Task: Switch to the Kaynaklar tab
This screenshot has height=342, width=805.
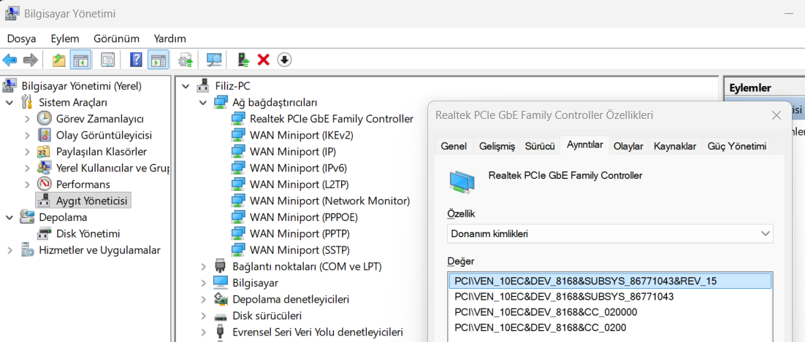Action: click(x=674, y=146)
